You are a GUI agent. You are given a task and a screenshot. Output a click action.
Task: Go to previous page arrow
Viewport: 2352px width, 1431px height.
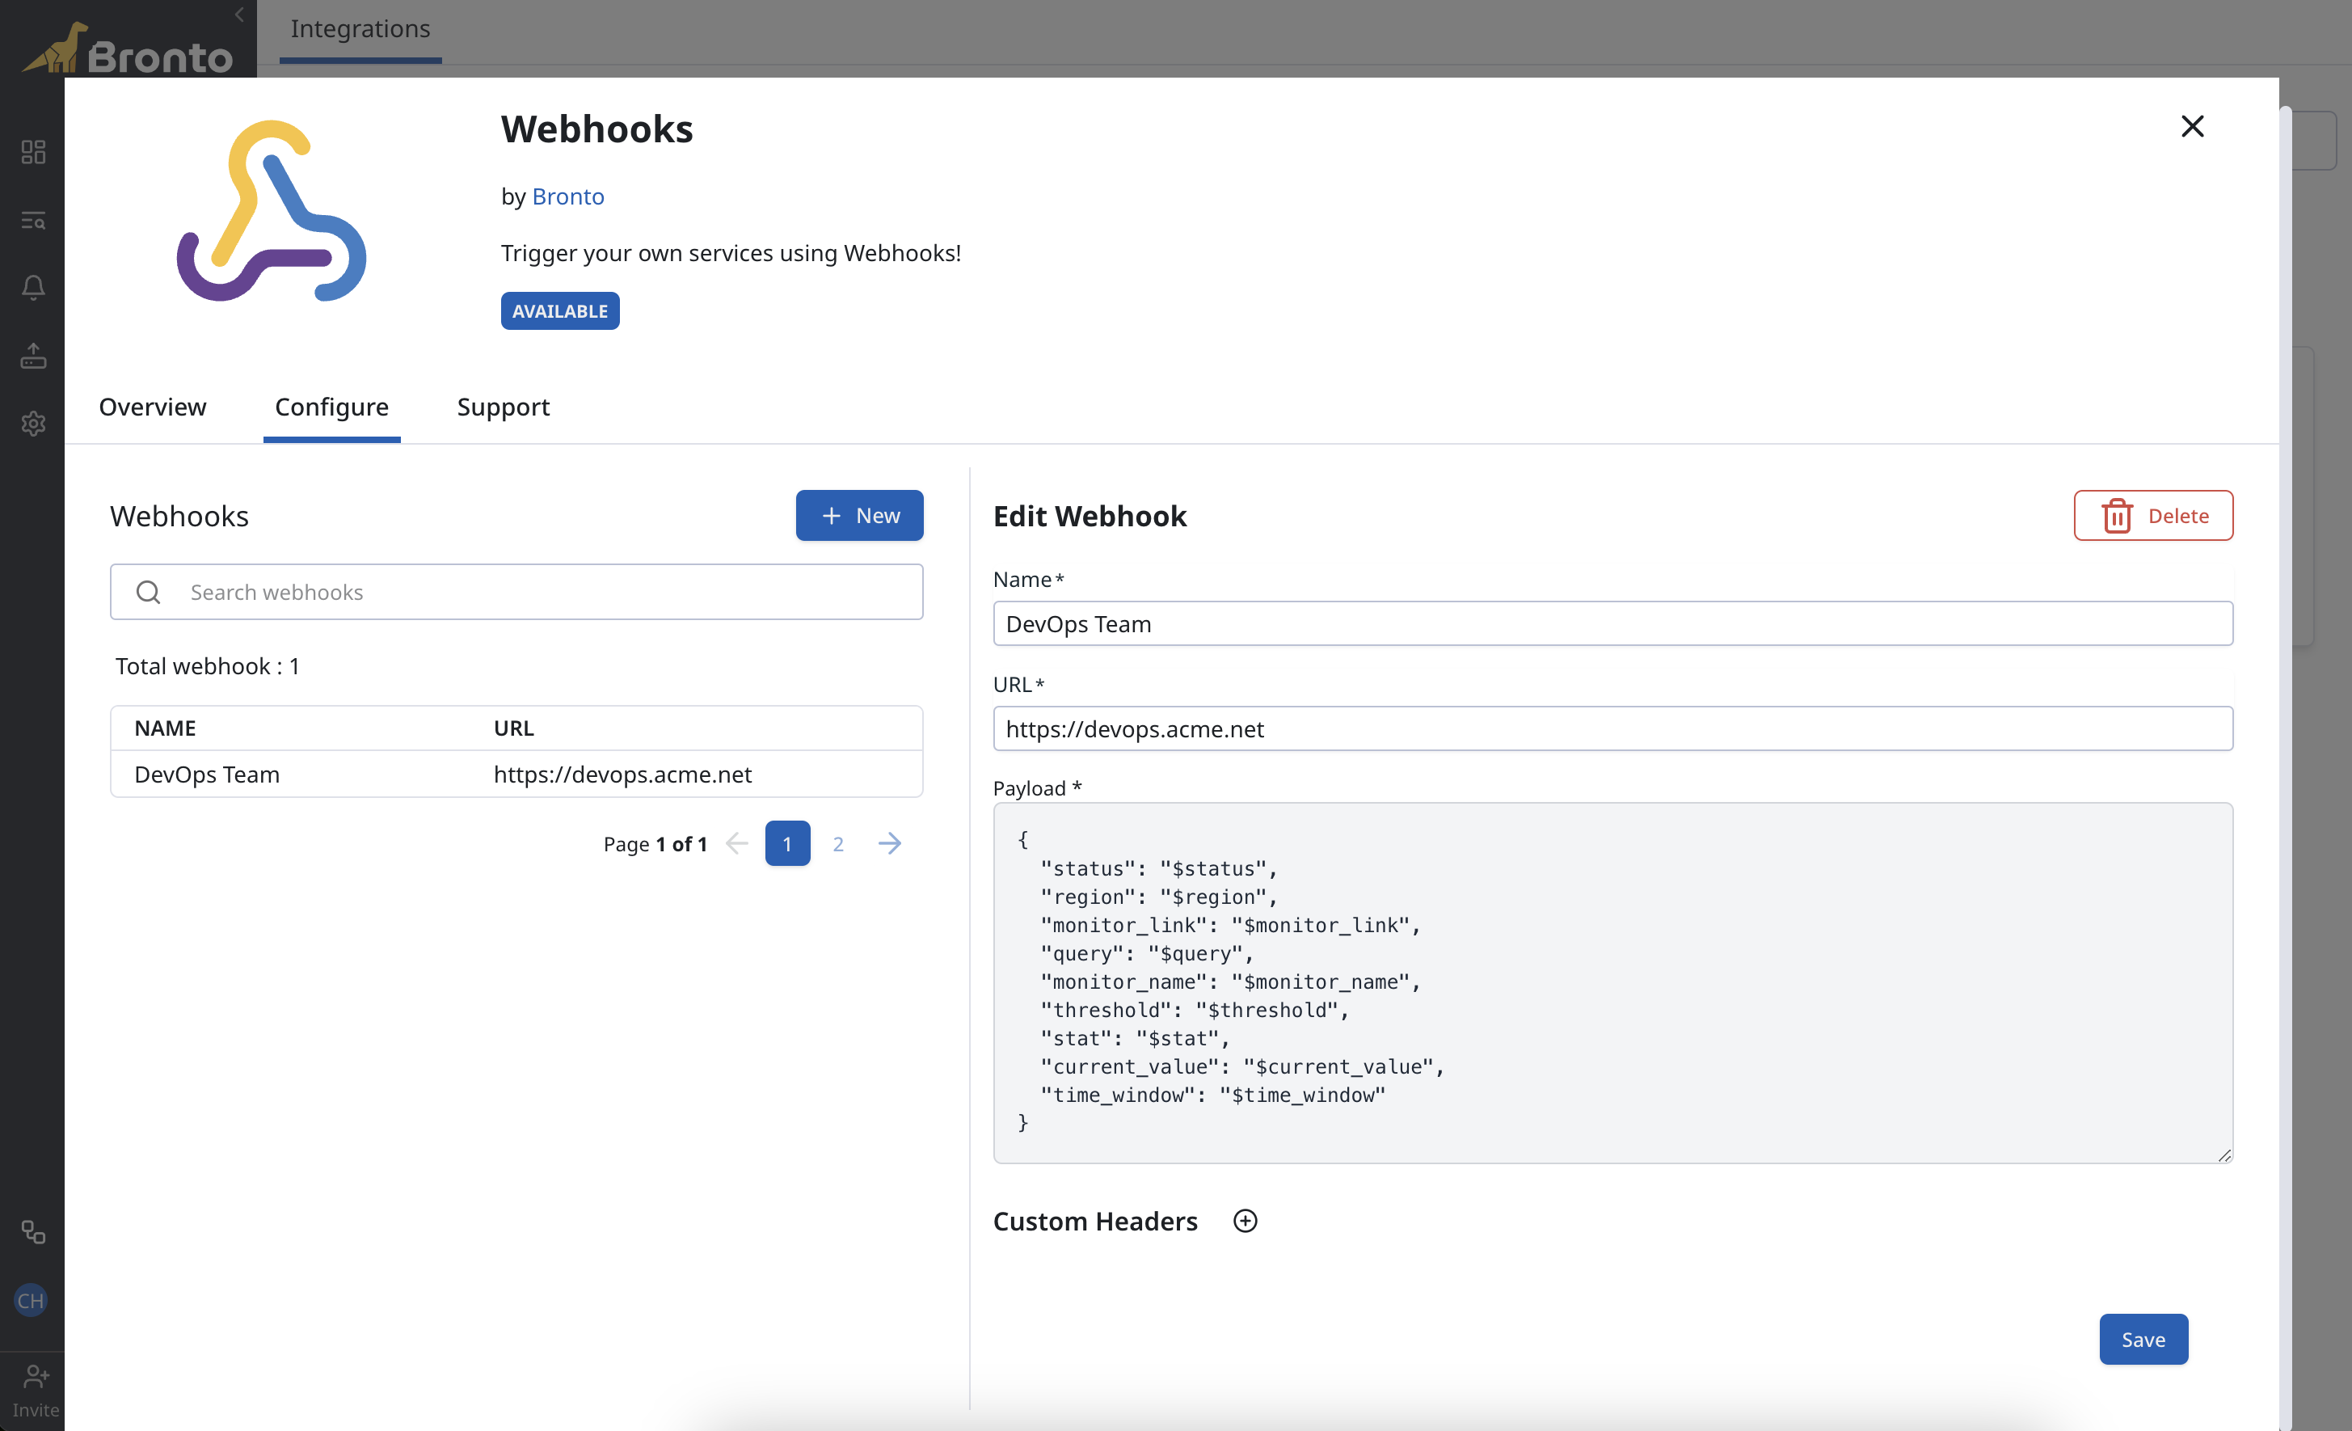(736, 843)
